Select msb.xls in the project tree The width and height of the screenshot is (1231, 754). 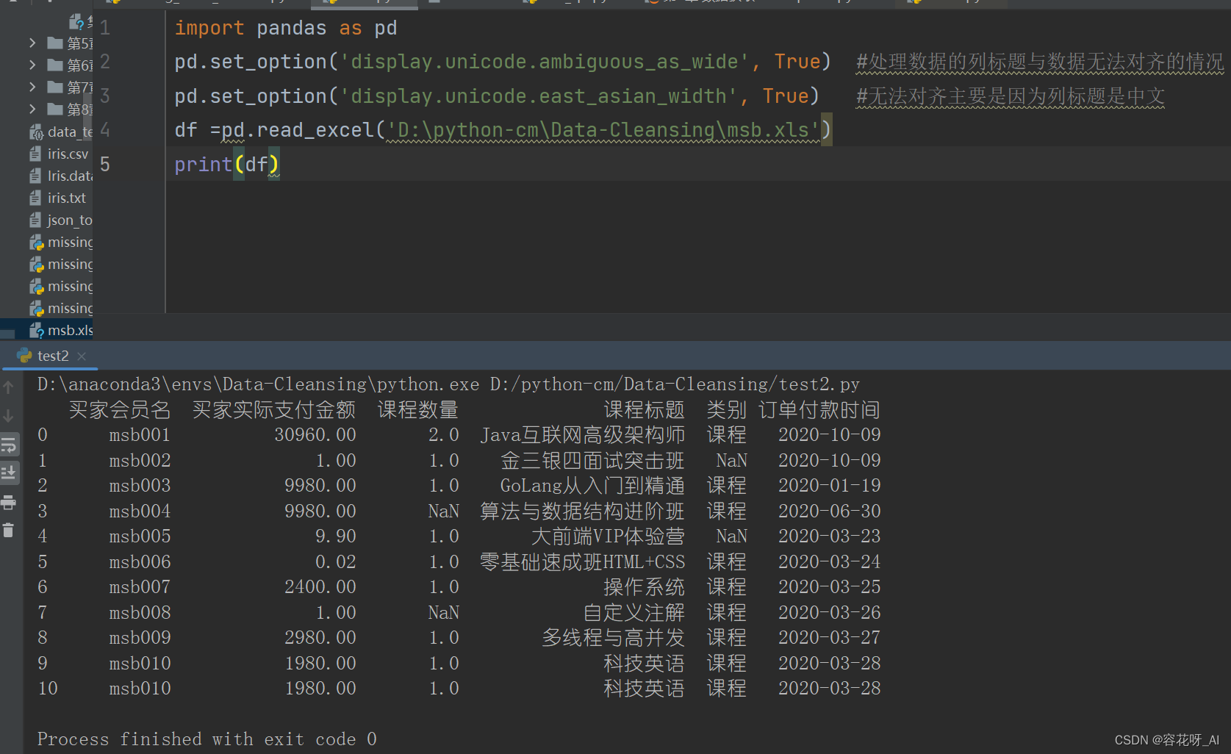click(x=61, y=331)
